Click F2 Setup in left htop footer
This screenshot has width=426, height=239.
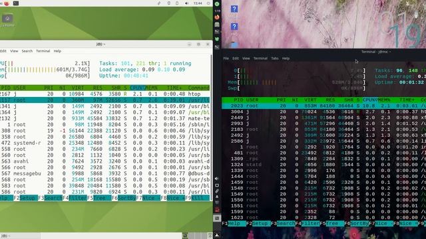26,198
